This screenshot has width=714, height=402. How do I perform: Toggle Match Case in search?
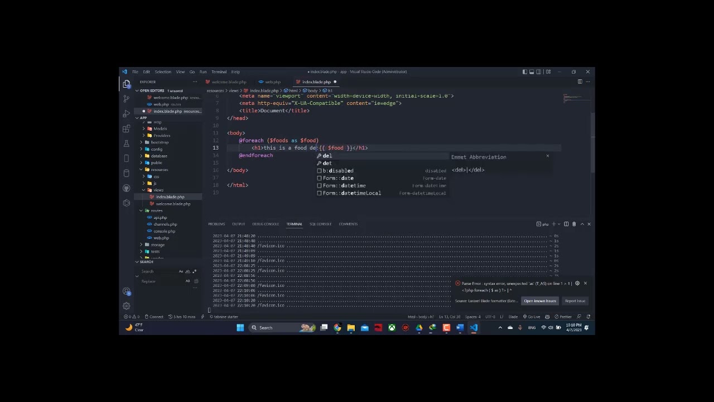point(181,271)
